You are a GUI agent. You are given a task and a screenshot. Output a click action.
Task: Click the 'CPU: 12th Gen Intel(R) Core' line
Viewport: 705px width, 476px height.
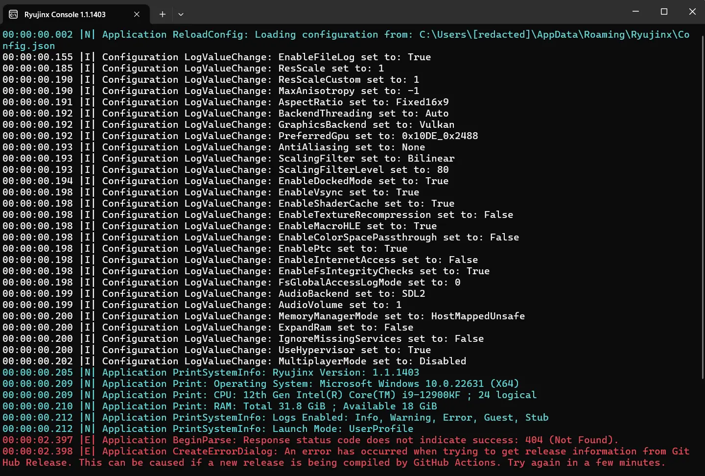[x=270, y=395]
